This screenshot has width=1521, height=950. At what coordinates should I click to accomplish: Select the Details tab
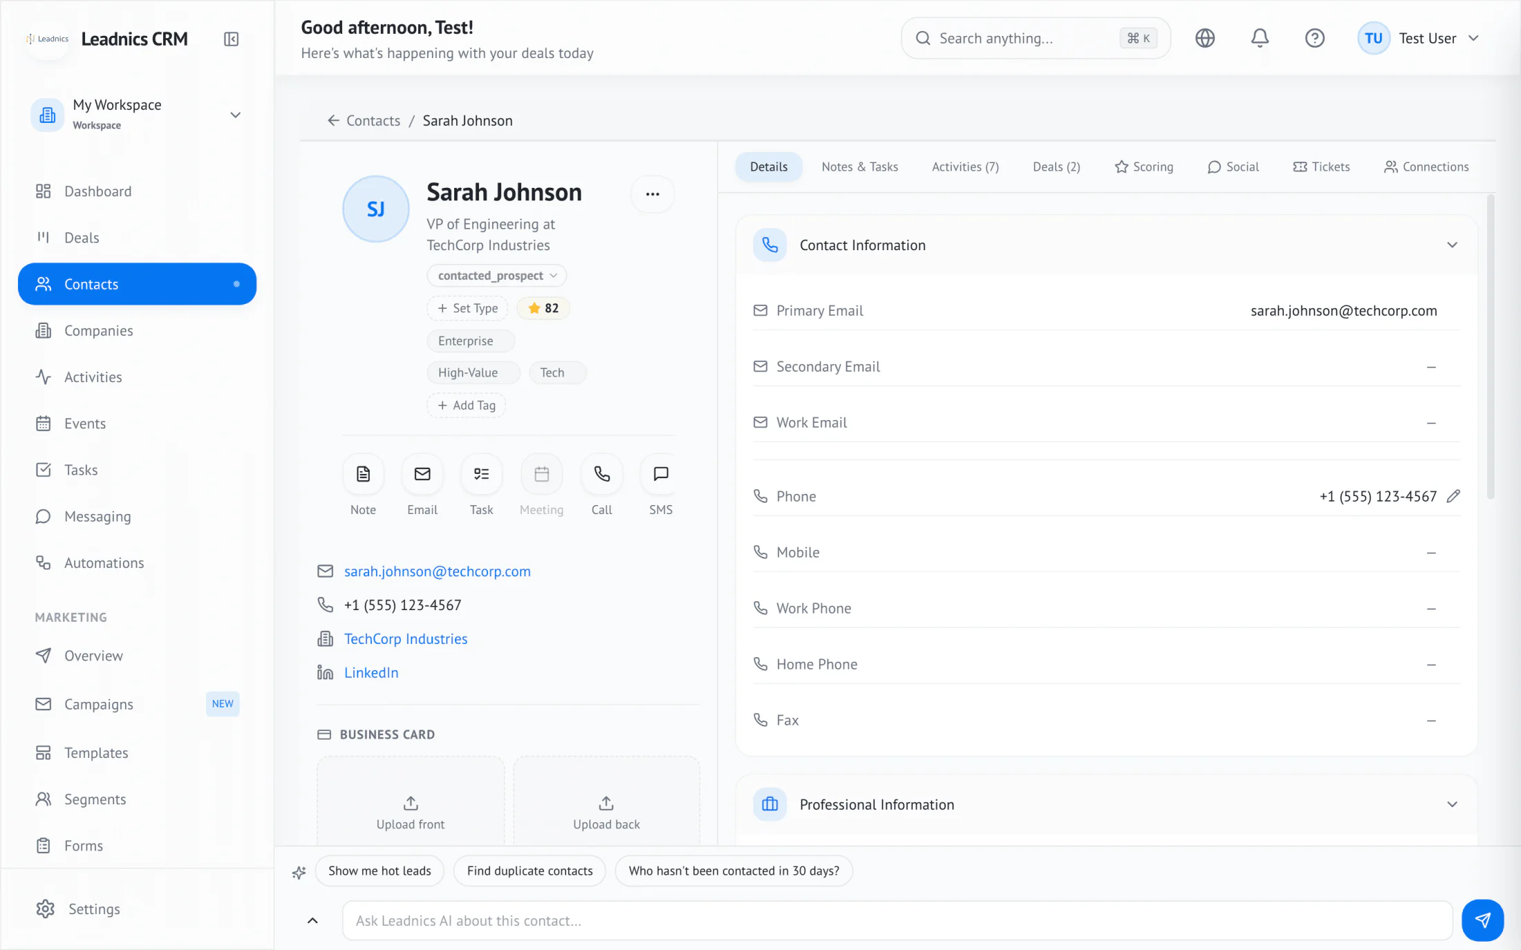point(768,167)
